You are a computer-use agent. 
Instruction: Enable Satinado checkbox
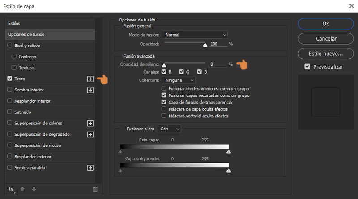click(x=9, y=112)
